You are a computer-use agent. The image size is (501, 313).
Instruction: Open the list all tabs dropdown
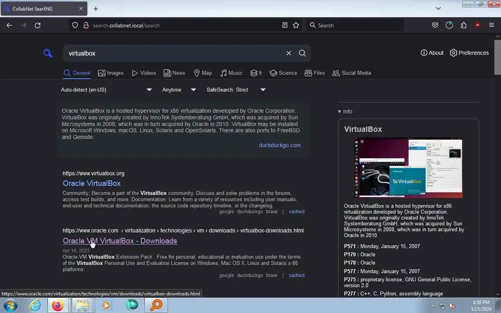(438, 8)
